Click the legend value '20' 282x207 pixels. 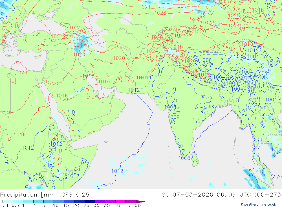click(x=76, y=205)
